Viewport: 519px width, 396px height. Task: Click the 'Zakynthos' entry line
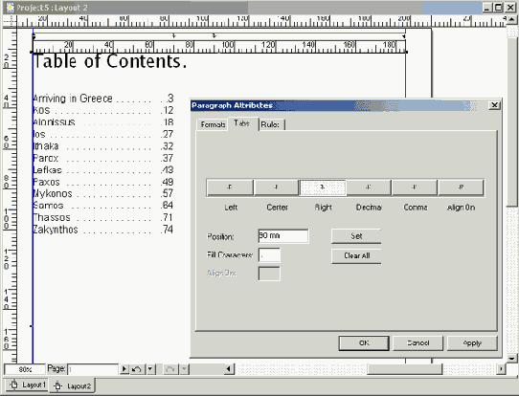[103, 230]
